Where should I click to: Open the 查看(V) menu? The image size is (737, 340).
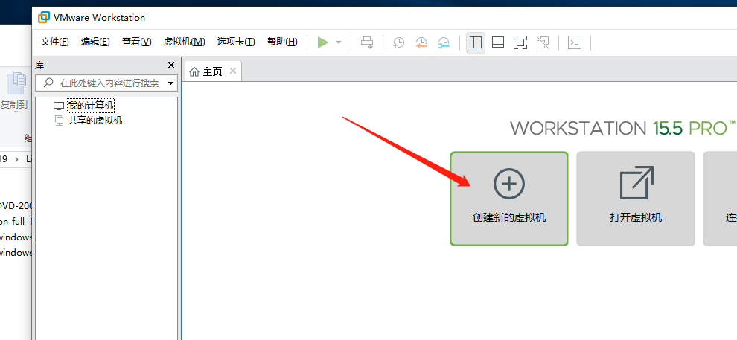point(137,42)
